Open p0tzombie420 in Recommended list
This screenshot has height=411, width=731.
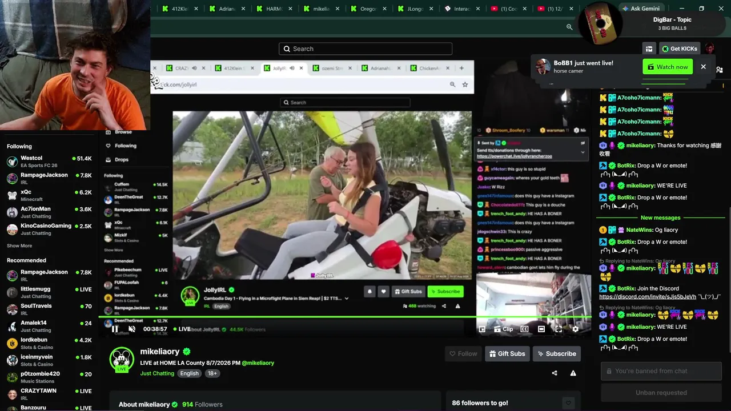tap(49, 377)
